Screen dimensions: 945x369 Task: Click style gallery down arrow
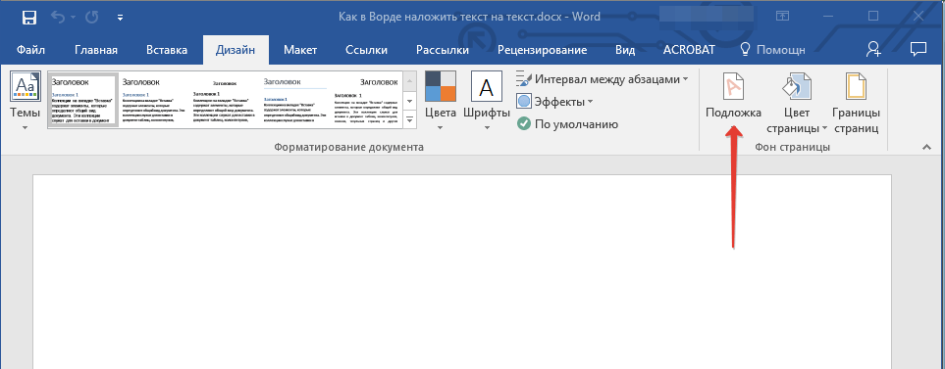tap(410, 100)
